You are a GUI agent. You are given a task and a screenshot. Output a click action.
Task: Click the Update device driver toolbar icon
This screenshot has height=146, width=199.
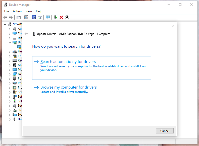coord(56,17)
